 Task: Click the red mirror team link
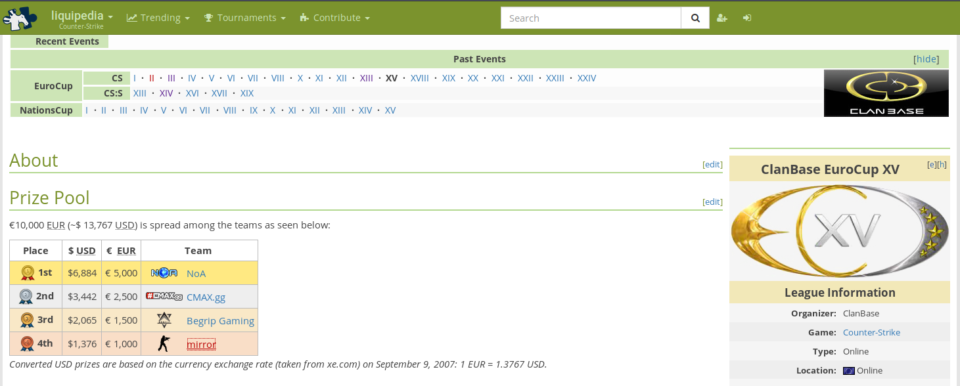[201, 344]
